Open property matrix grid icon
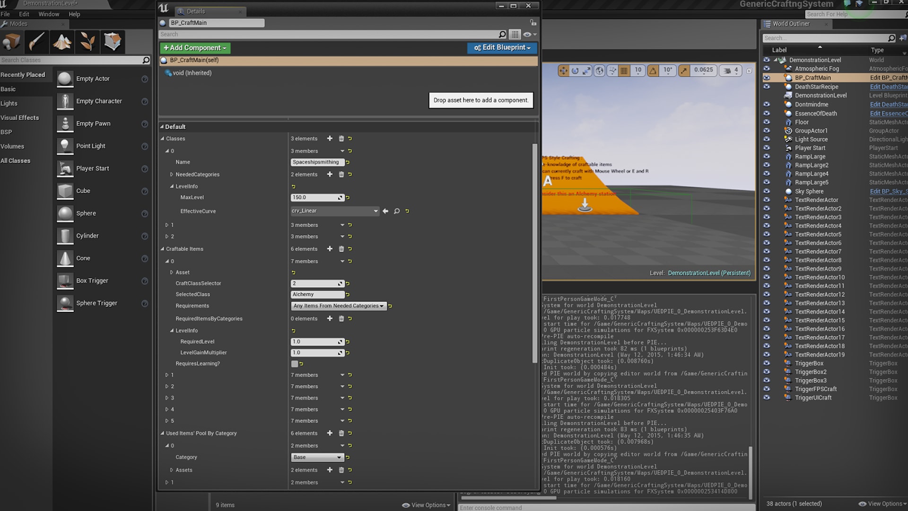This screenshot has width=908, height=511. click(x=515, y=34)
